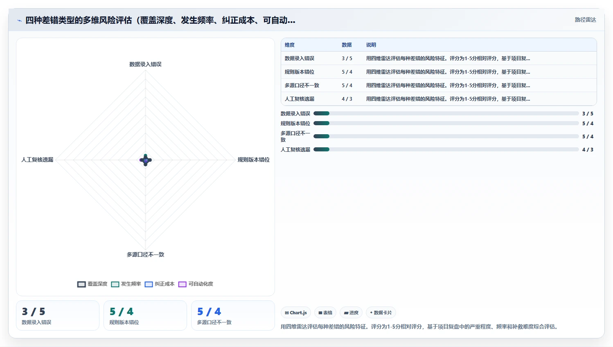
Task: Select the 人工复核遗漏 table row cell
Action: pos(300,99)
